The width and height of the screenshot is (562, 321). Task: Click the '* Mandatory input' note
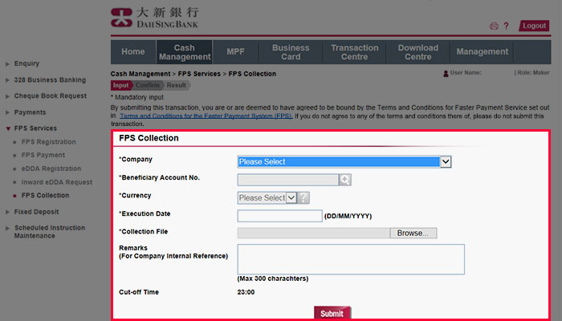click(x=137, y=97)
